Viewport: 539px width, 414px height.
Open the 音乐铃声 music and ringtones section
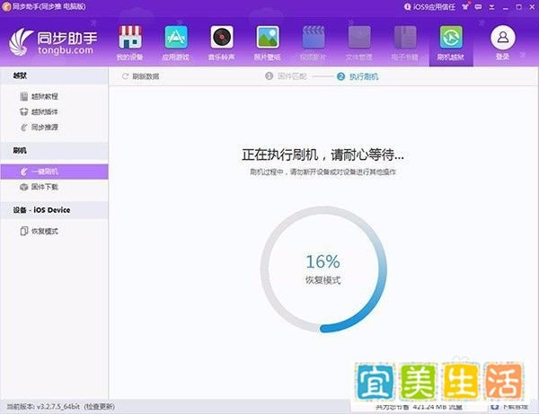pos(222,43)
